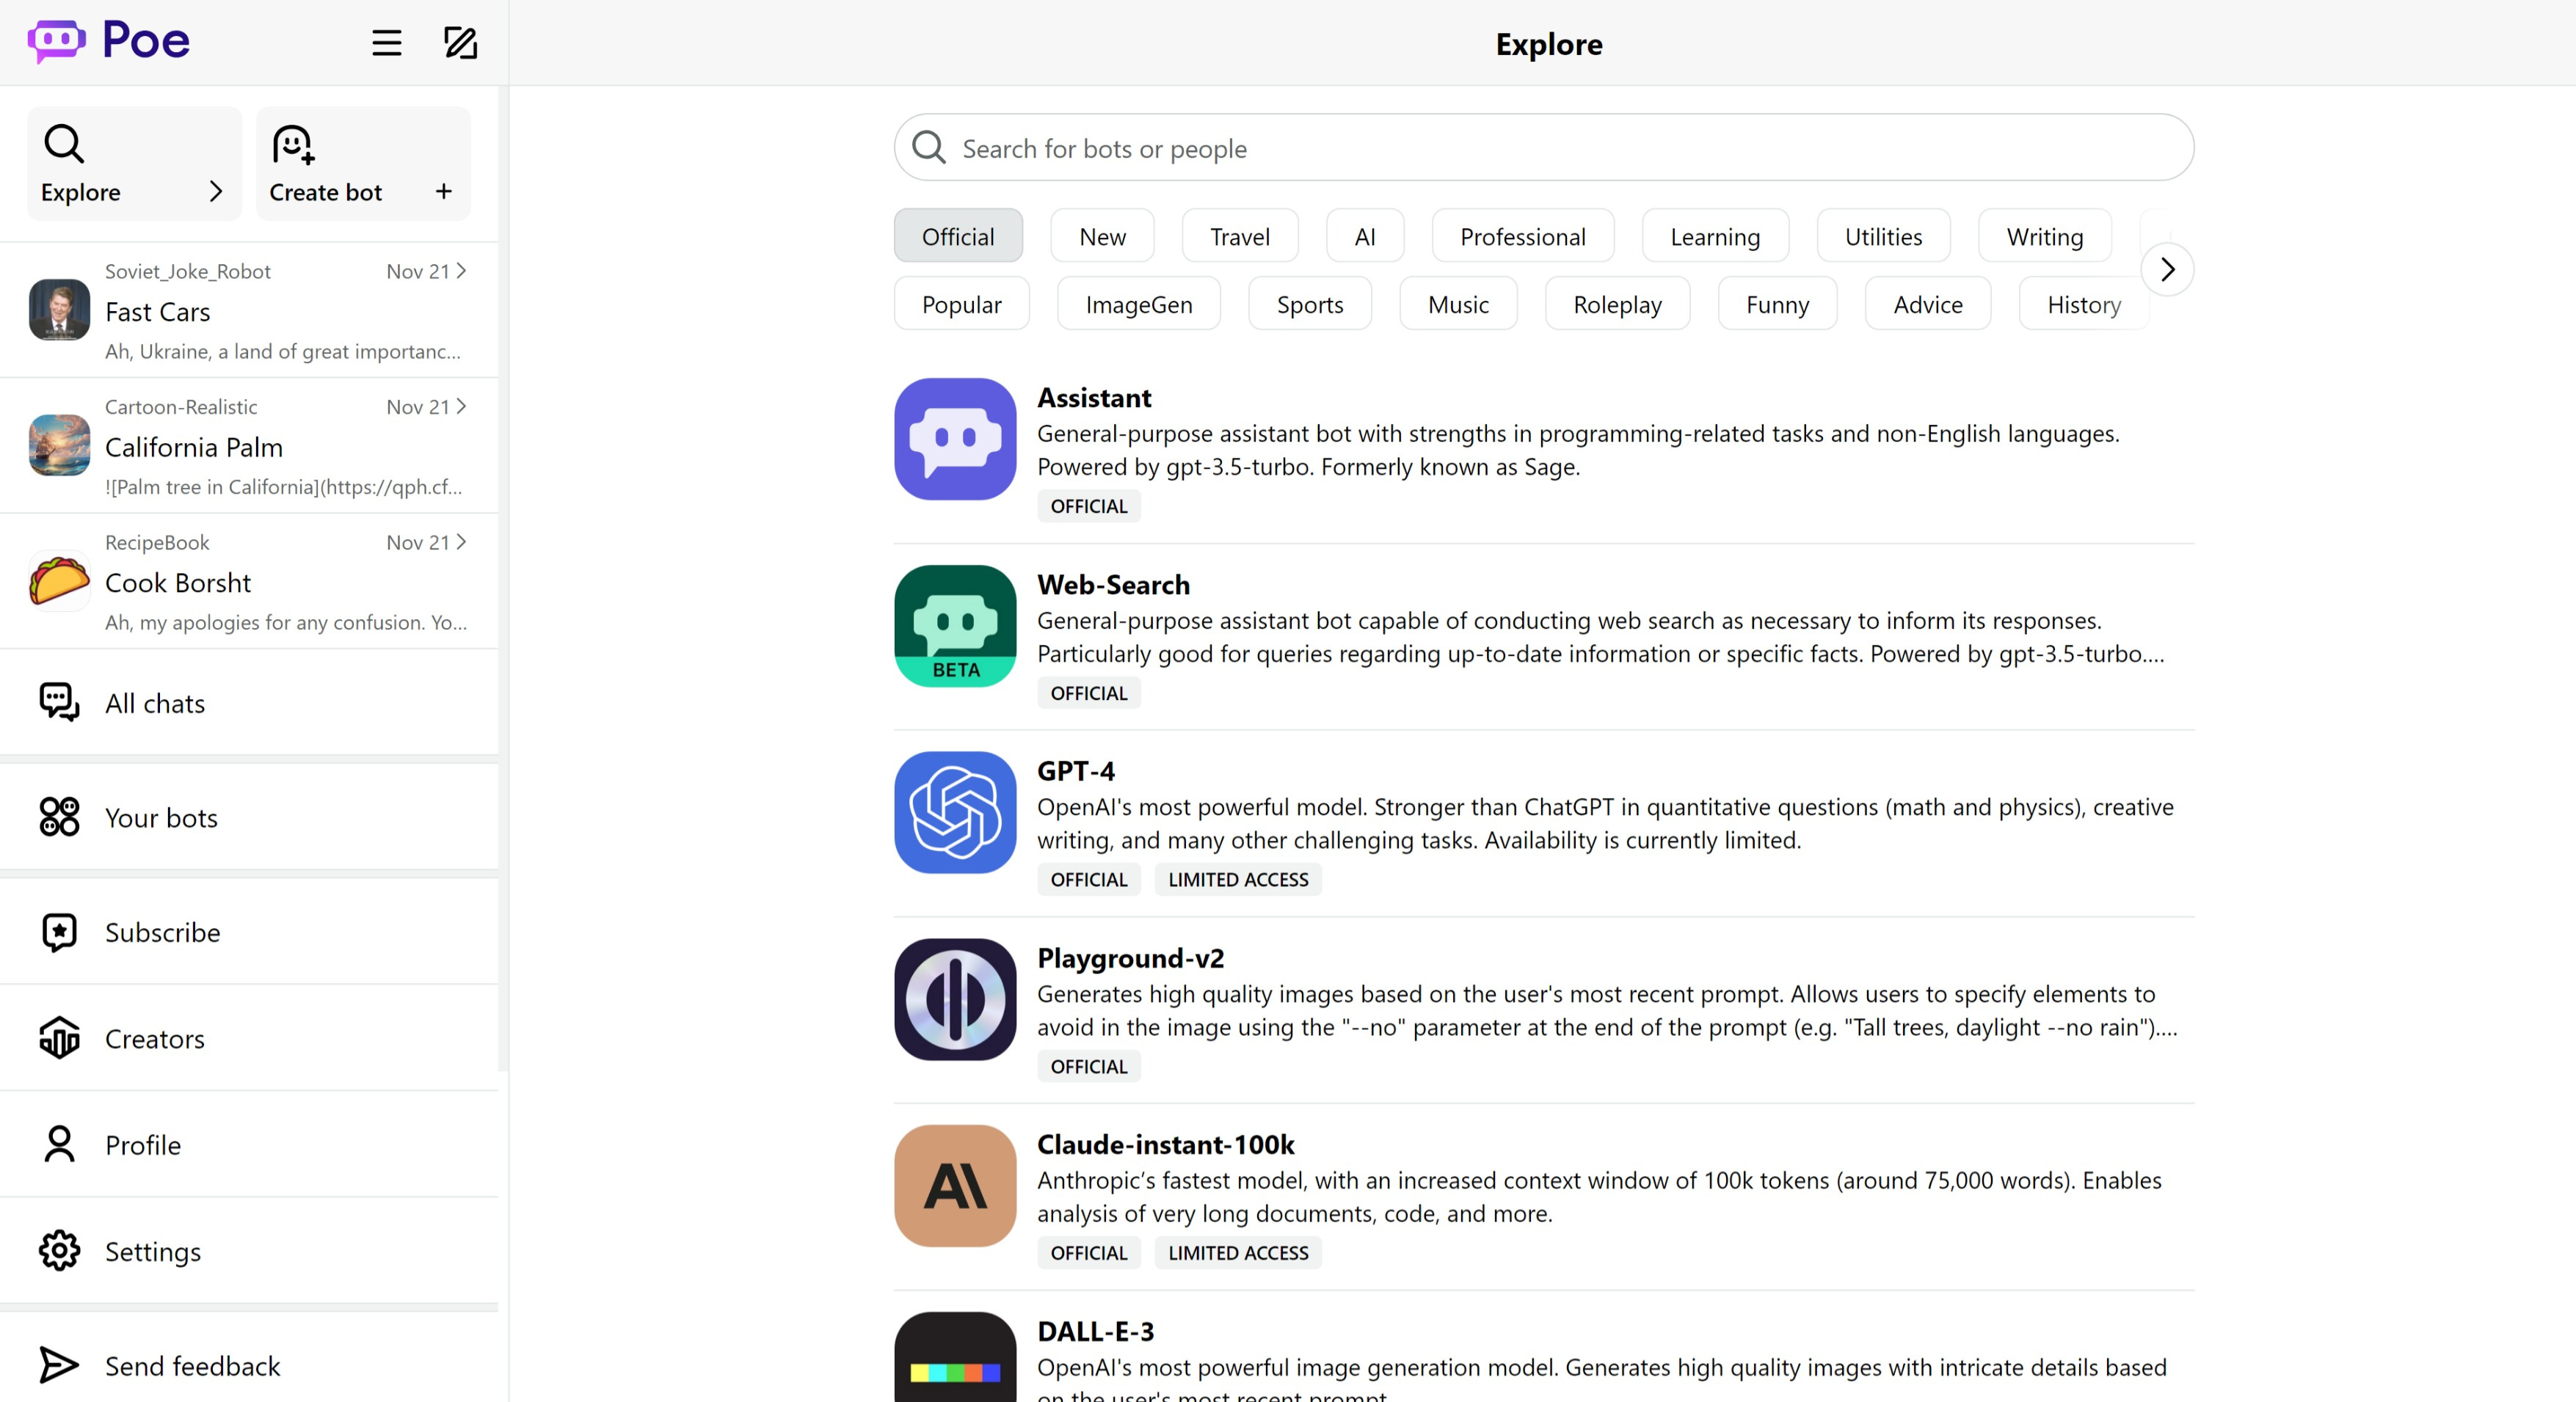The width and height of the screenshot is (2576, 1402).
Task: Click the Poe wordmark text
Action: (x=146, y=41)
